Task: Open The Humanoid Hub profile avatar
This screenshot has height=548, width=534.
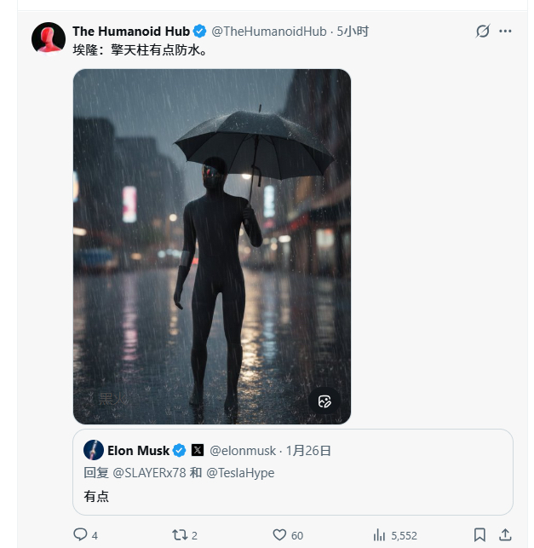Action: coord(49,38)
